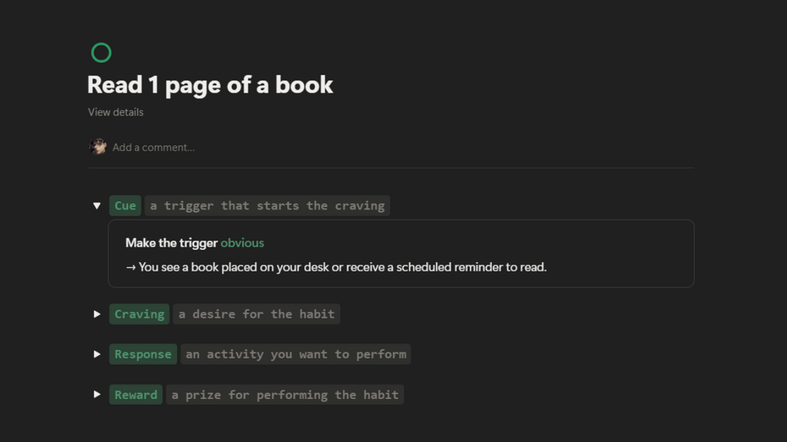Click the "Make the trigger" heading in the callout
Screen dimensions: 787x442
pos(171,243)
